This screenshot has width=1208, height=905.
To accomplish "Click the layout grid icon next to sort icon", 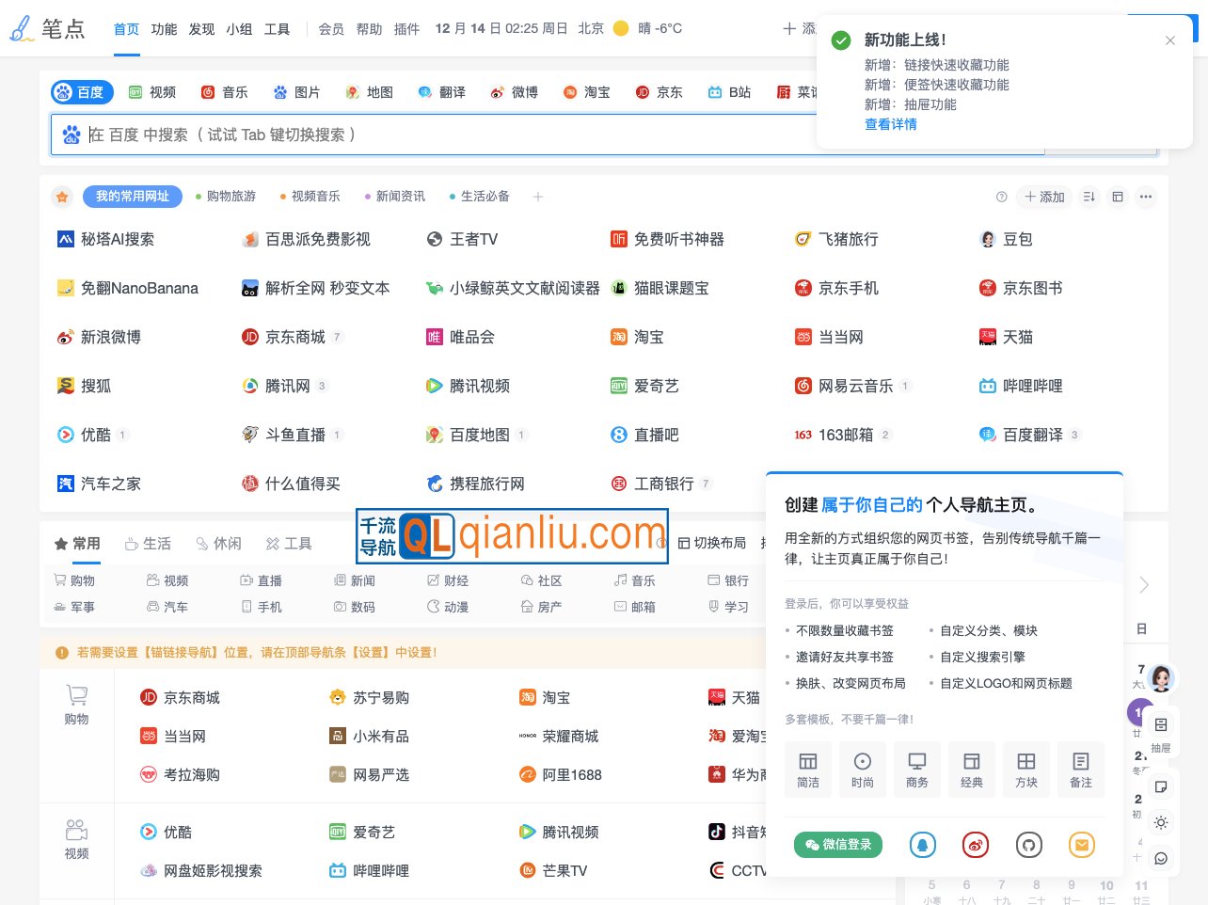I will [x=1117, y=197].
